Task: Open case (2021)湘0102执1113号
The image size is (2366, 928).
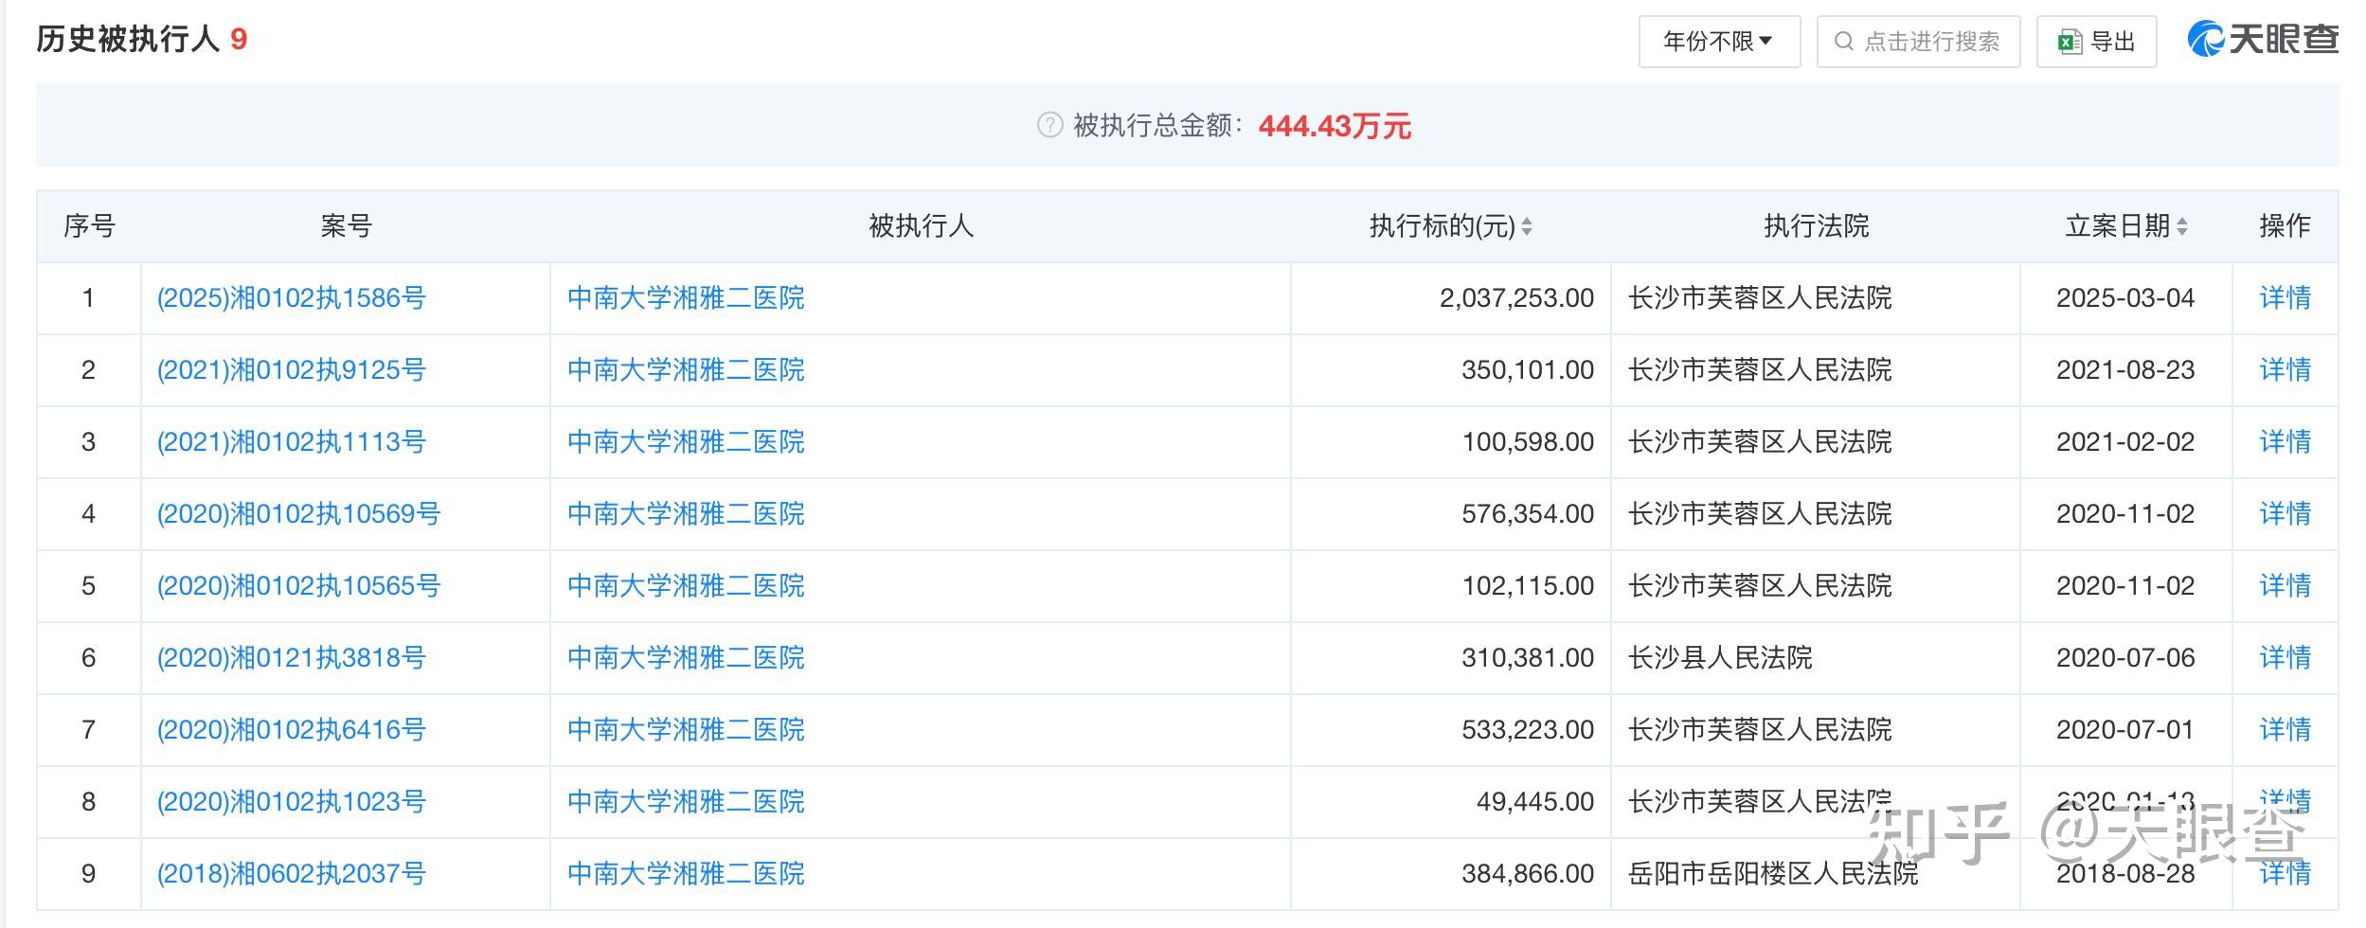Action: 292,442
